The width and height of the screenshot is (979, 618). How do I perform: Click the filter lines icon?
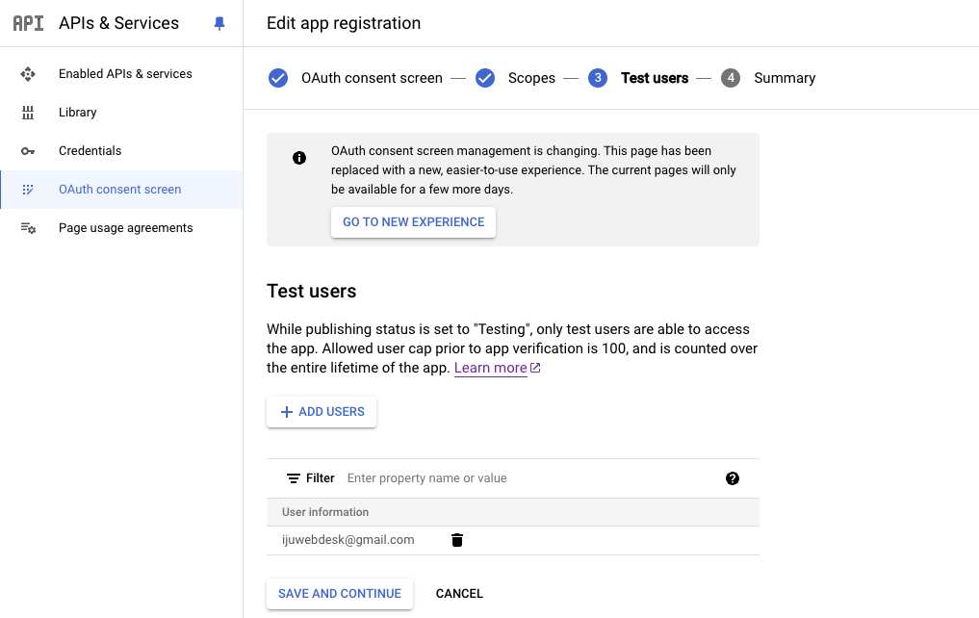coord(293,478)
